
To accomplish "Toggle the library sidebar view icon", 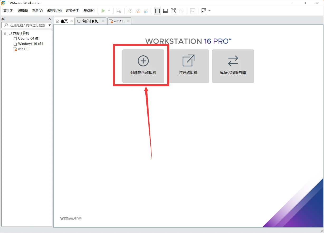I will pos(158,11).
